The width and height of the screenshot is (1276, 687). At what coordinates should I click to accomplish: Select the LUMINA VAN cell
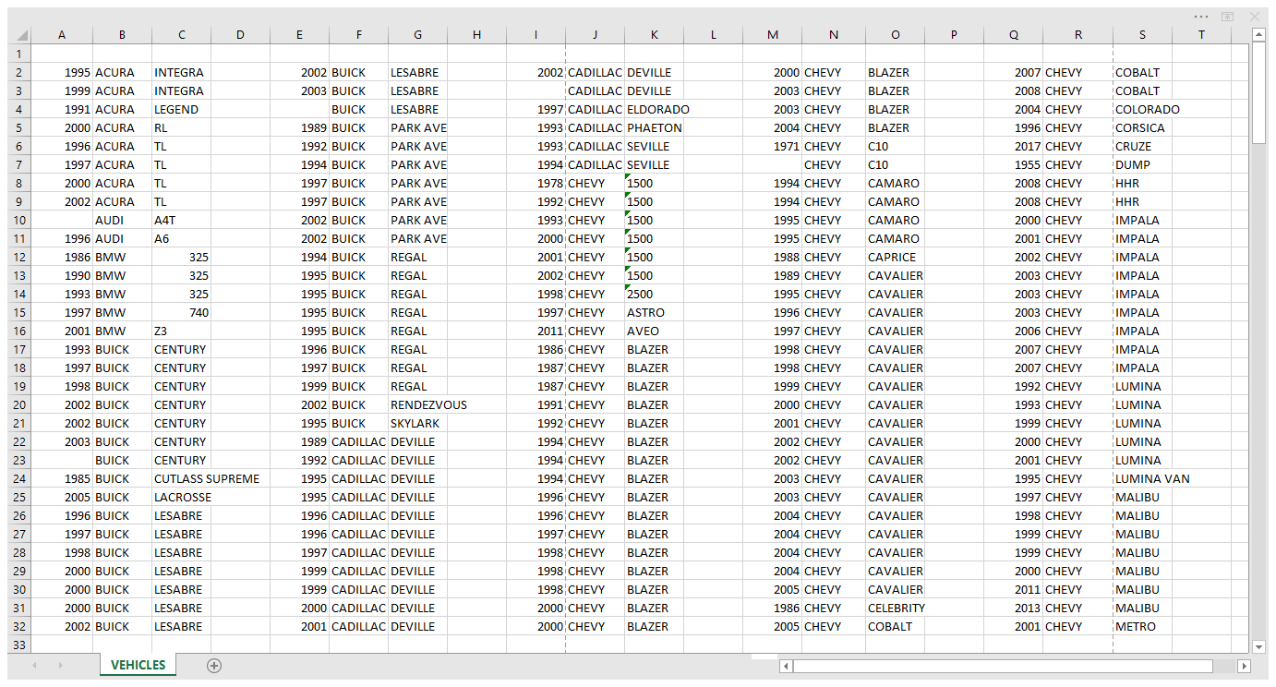click(x=1143, y=478)
